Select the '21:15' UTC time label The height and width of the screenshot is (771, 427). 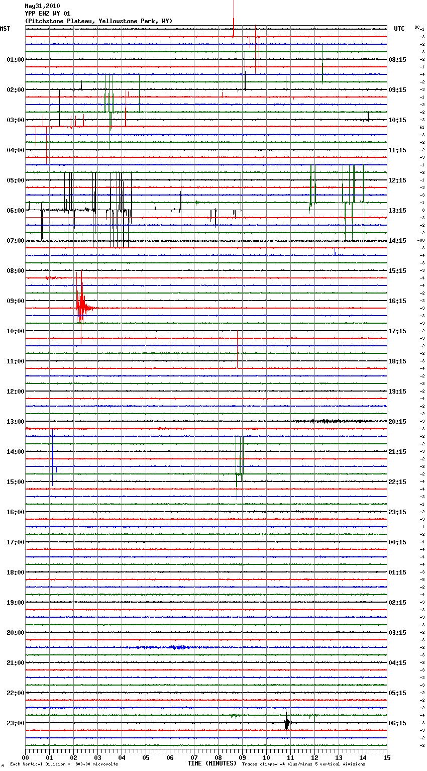click(397, 452)
